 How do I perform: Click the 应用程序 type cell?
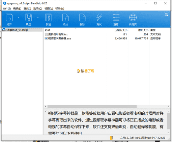155,38
